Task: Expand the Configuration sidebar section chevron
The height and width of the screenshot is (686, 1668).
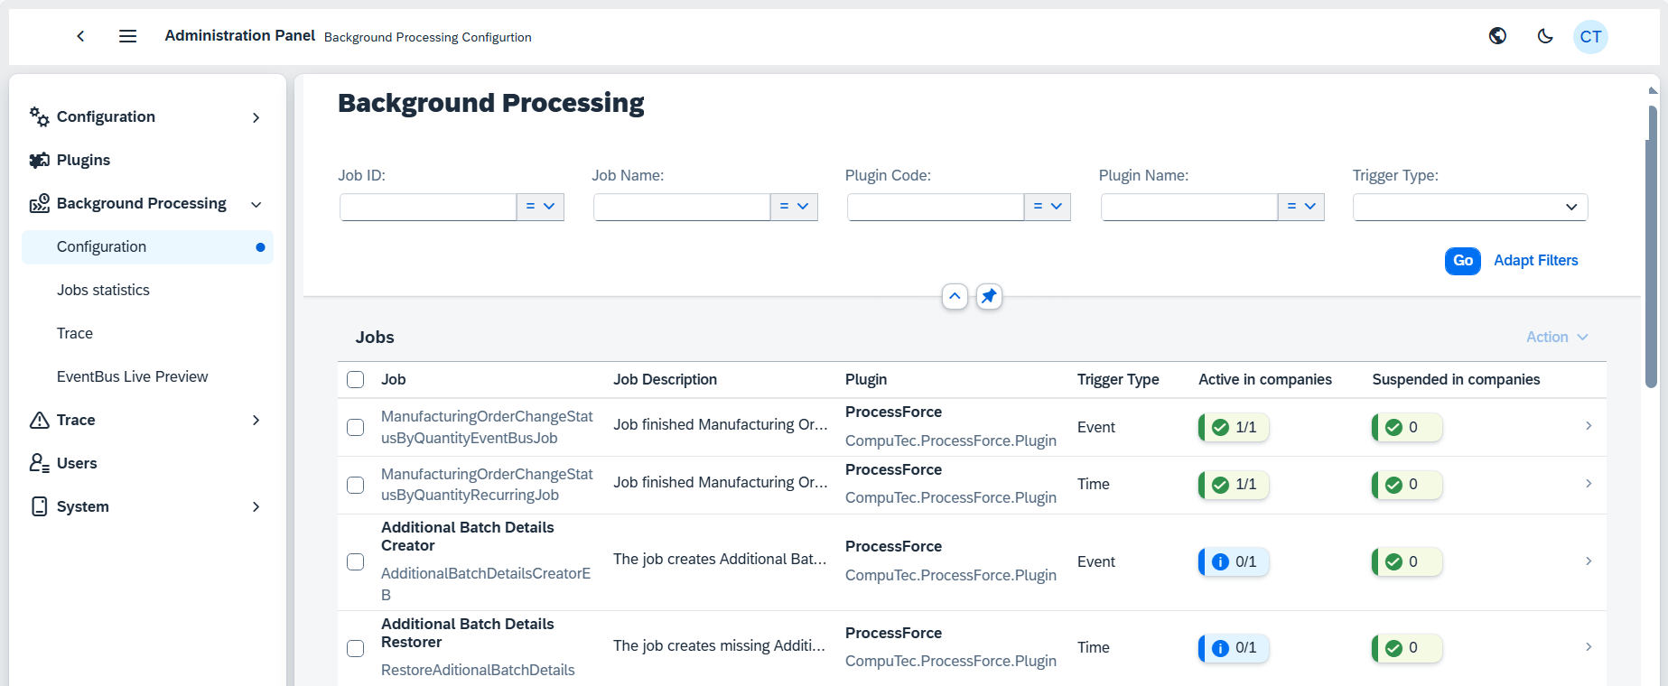Action: pos(256,117)
